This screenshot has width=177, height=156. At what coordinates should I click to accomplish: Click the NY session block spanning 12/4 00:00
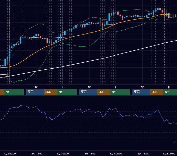pos(120,92)
